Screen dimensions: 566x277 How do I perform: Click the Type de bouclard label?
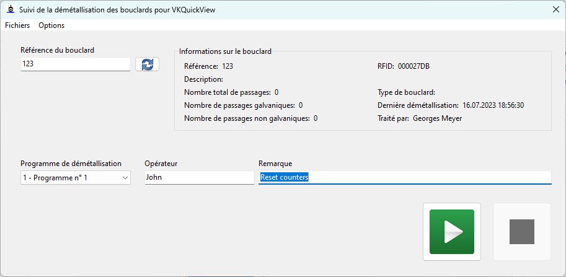coord(406,92)
